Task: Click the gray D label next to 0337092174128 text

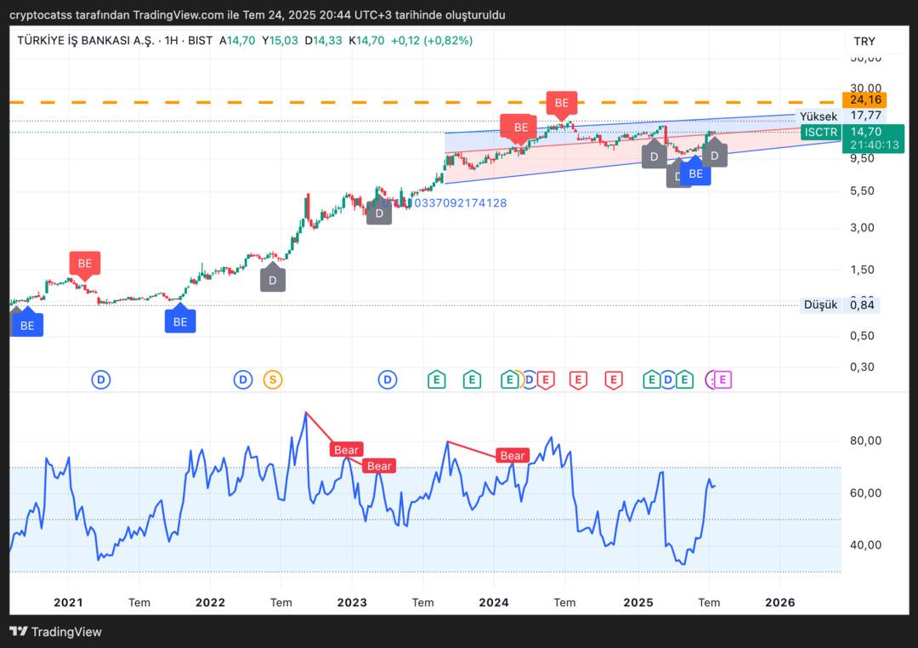Action: 379,212
